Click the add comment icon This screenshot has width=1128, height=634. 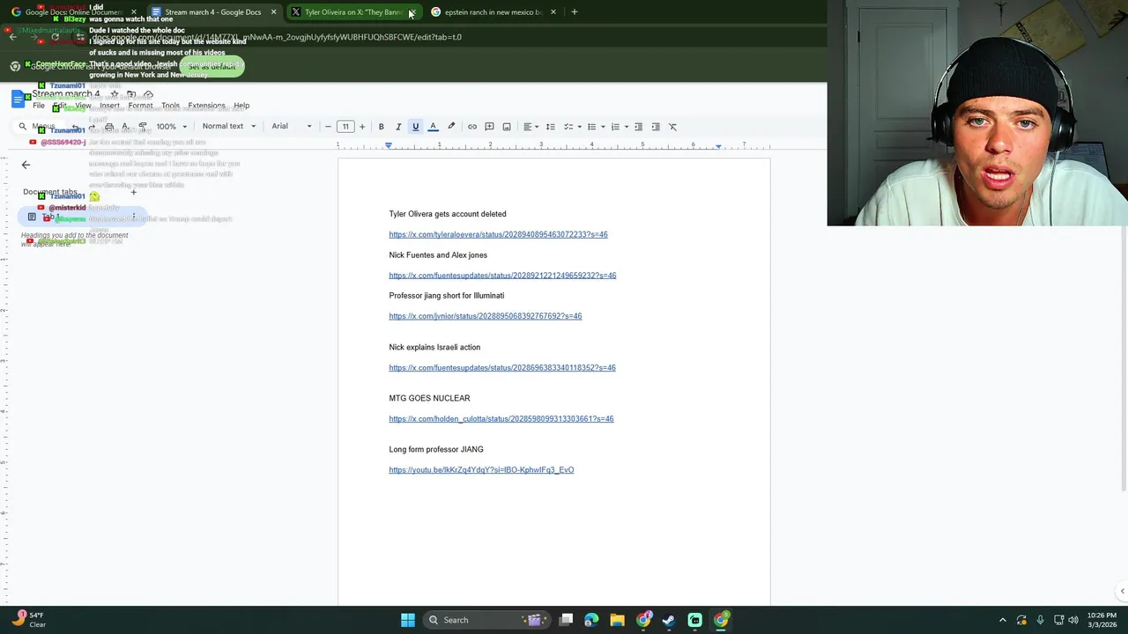(x=489, y=127)
